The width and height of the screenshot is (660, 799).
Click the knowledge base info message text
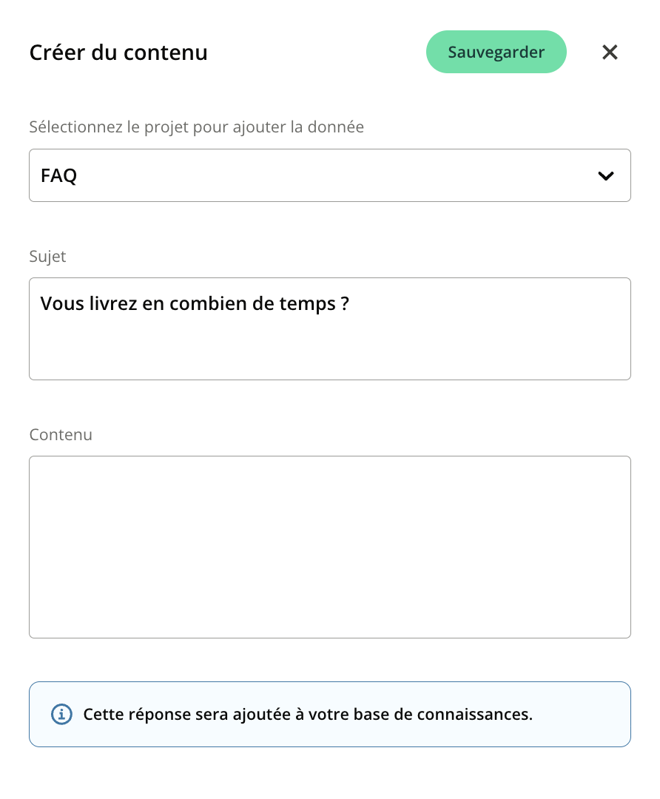pos(308,715)
